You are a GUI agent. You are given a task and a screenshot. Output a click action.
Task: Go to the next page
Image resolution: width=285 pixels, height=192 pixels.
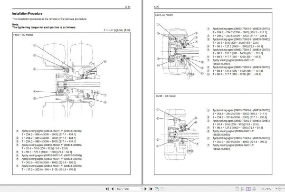(145, 189)
